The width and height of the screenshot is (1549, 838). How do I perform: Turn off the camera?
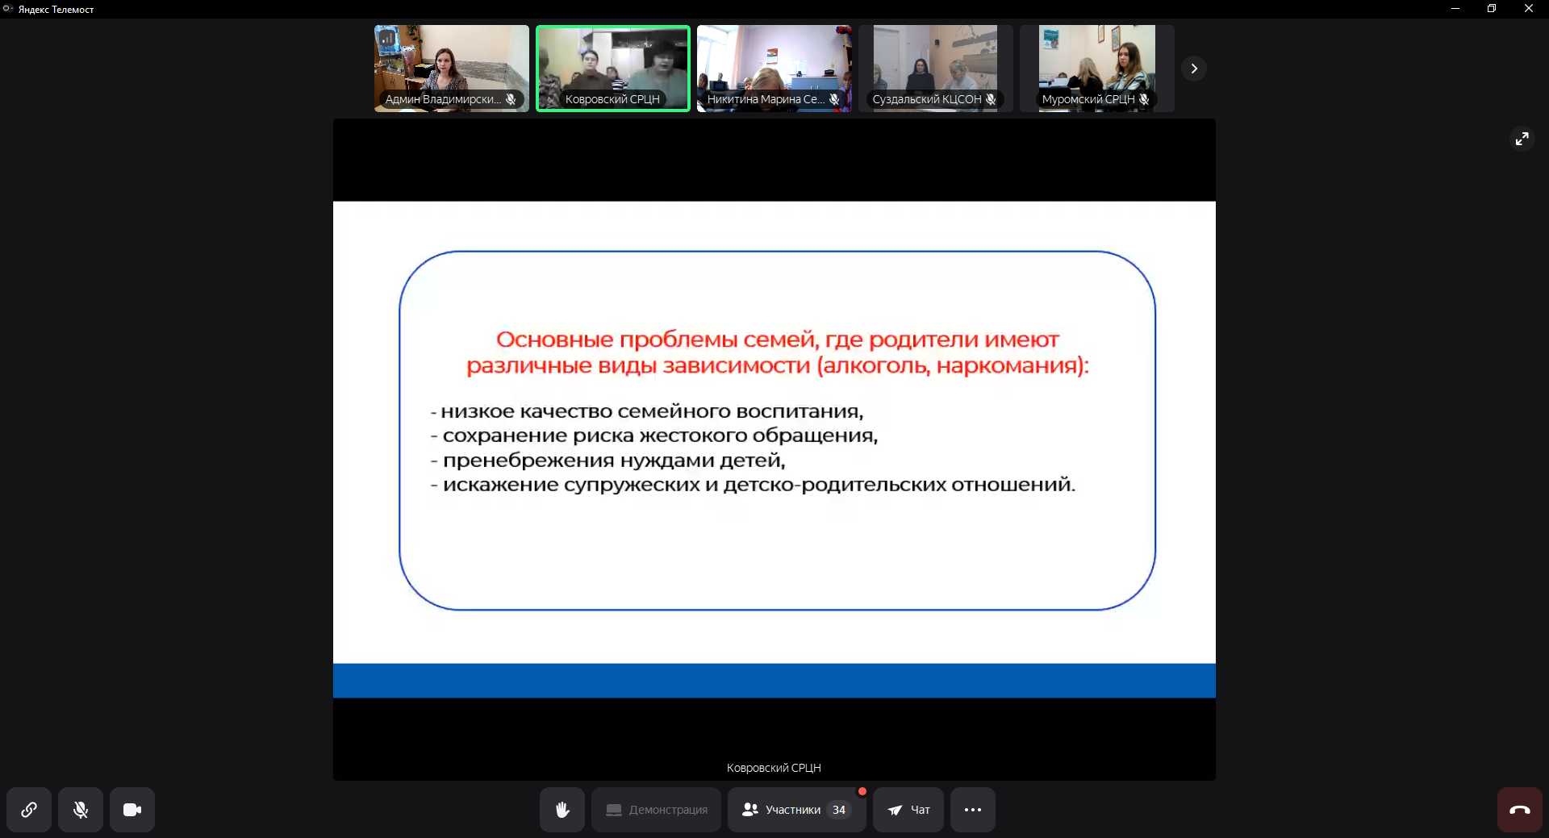[132, 810]
